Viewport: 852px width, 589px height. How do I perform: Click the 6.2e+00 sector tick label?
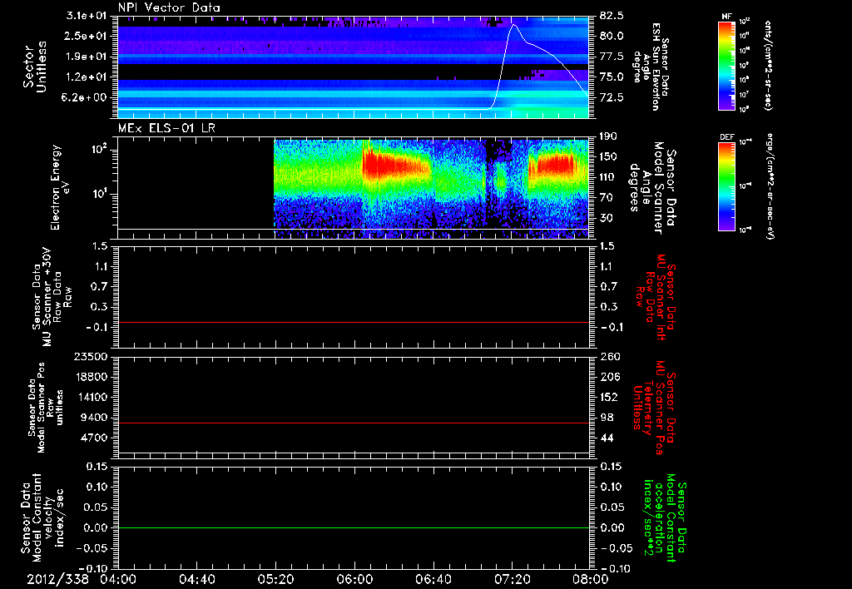point(86,97)
